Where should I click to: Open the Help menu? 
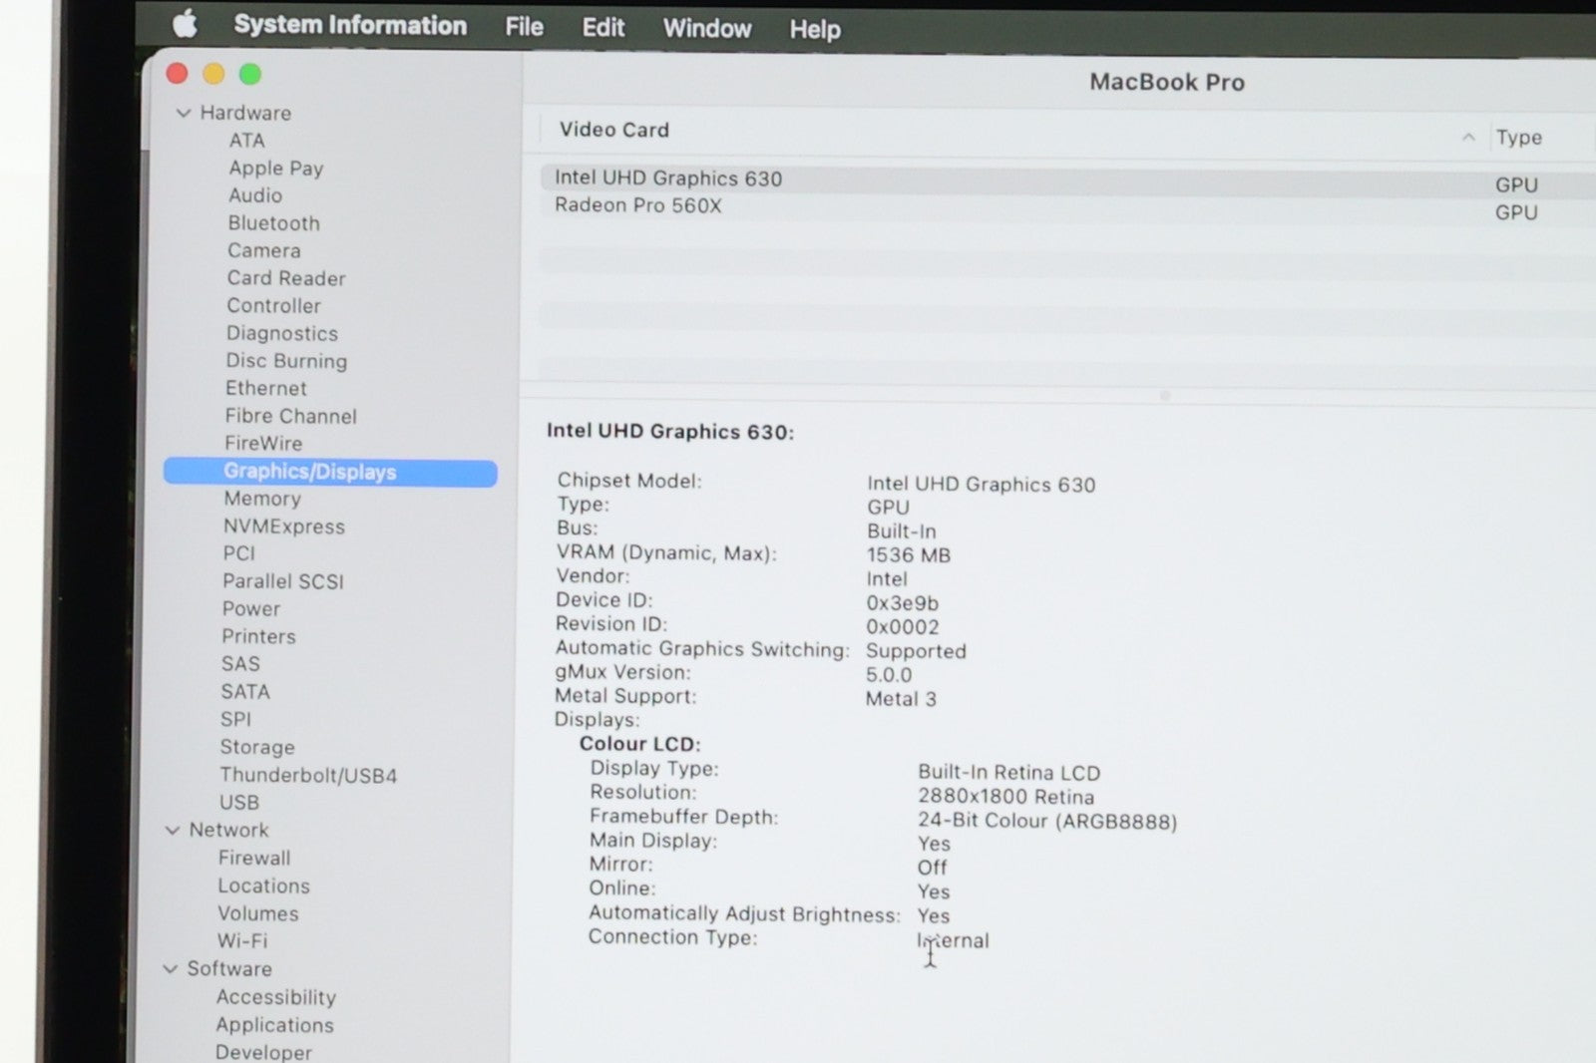click(814, 29)
